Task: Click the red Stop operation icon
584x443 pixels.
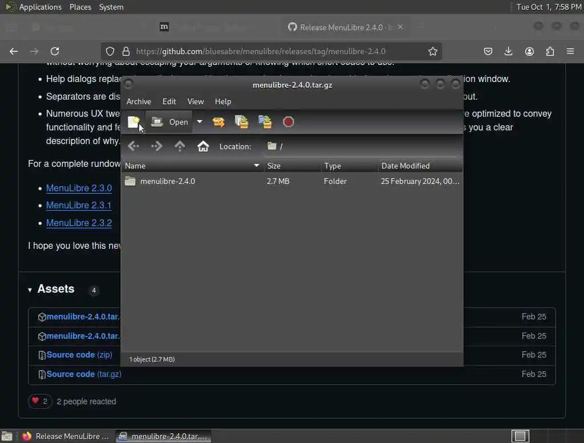Action: coord(288,122)
